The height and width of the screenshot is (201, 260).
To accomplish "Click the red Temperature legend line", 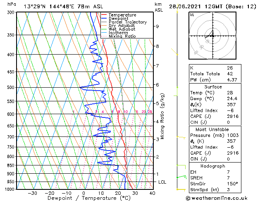I will pyautogui.click(x=104, y=15).
